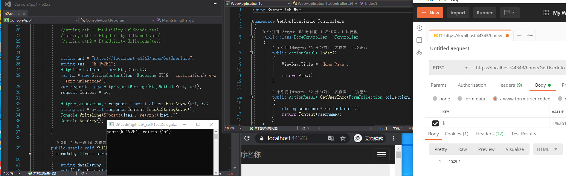566x176 pixels.
Task: Click the New button in Postman
Action: pos(430,13)
